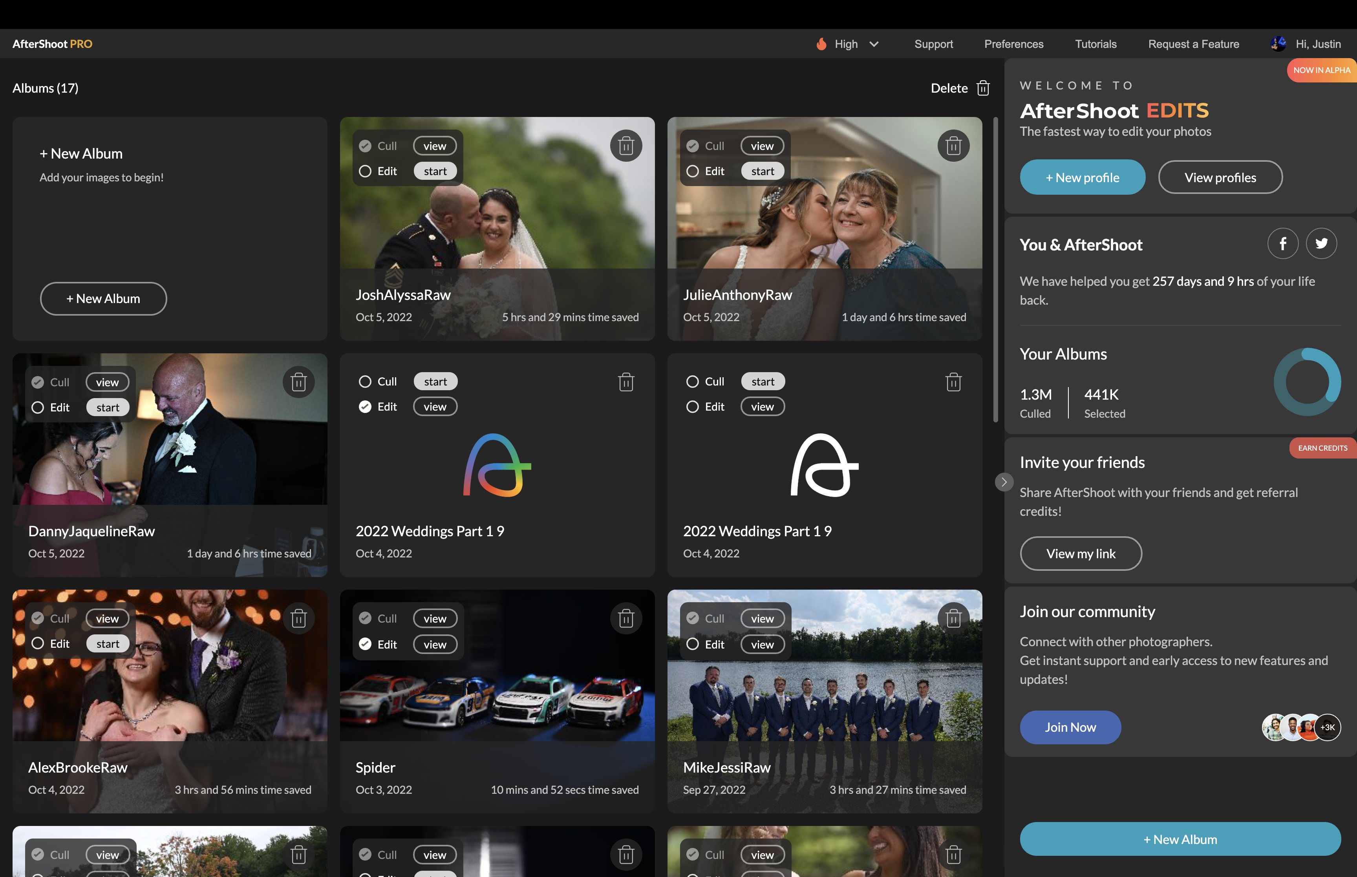Delete the white-logo 2022 Weddings Part 1 9 album

click(953, 382)
